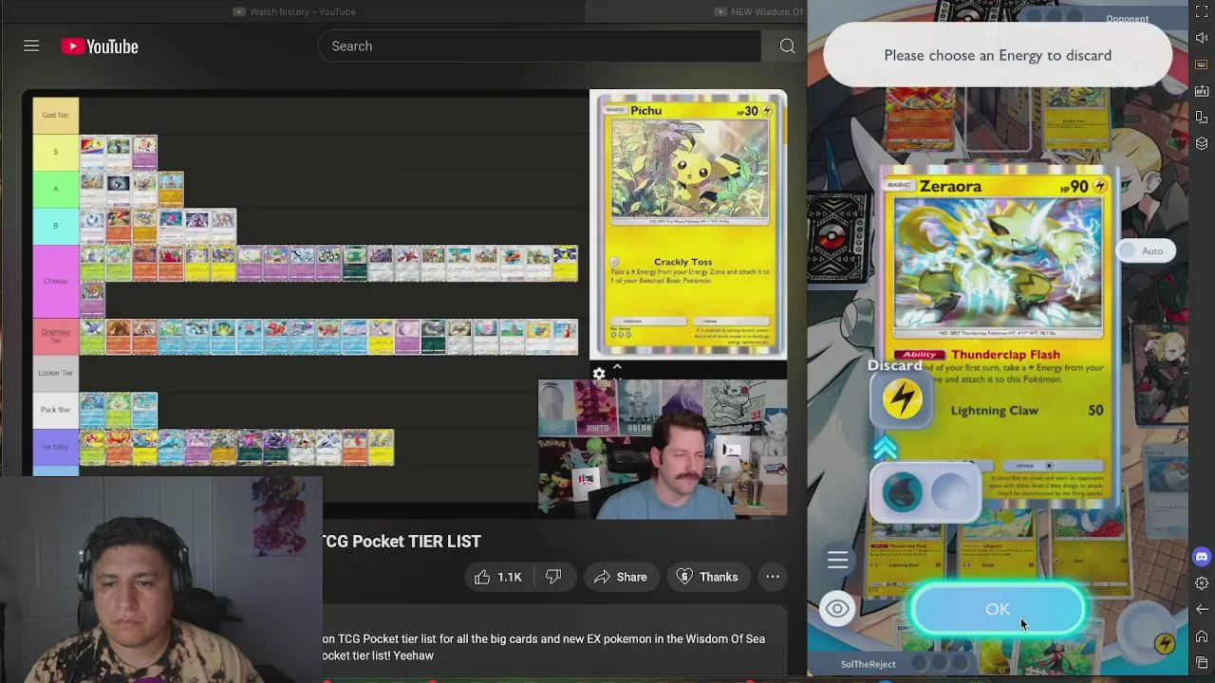
Task: Click the cyan B tier label
Action: [56, 226]
